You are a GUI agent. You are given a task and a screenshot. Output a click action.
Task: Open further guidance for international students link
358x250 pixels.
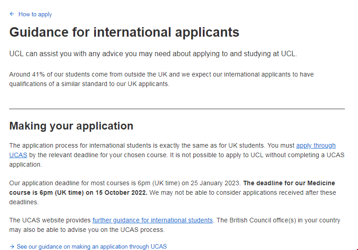[153, 220]
